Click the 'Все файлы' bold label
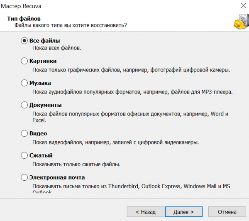This screenshot has height=221, width=249. pyautogui.click(x=45, y=41)
